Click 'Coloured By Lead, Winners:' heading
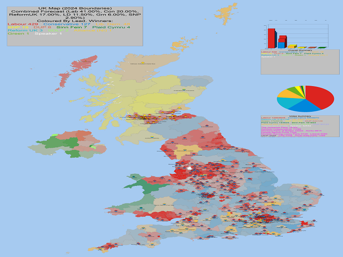This screenshot has width=343, height=257. (x=75, y=21)
